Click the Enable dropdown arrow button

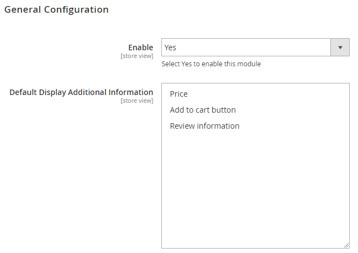pyautogui.click(x=340, y=48)
